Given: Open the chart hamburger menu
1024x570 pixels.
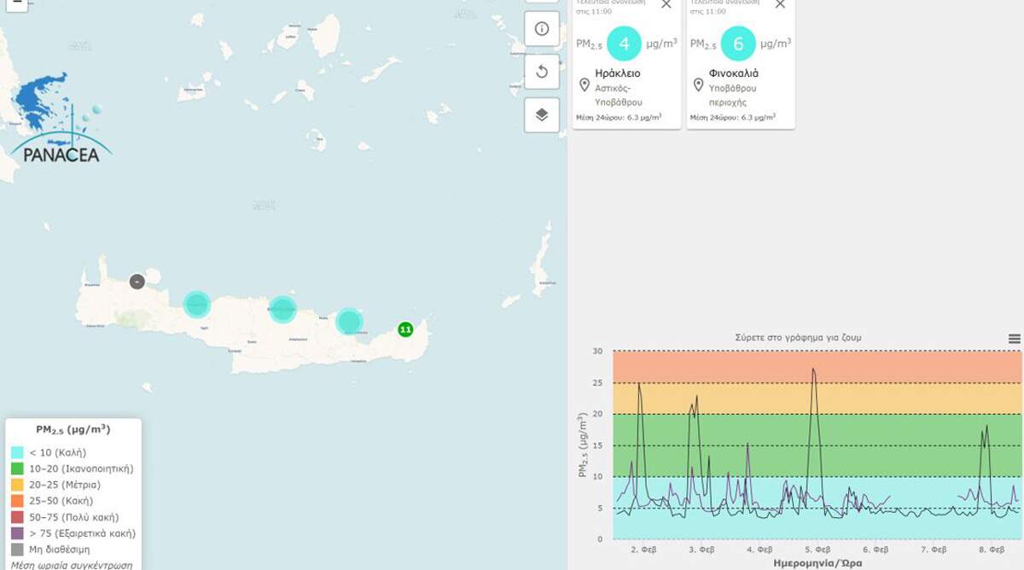Looking at the screenshot, I should pyautogui.click(x=1014, y=339).
